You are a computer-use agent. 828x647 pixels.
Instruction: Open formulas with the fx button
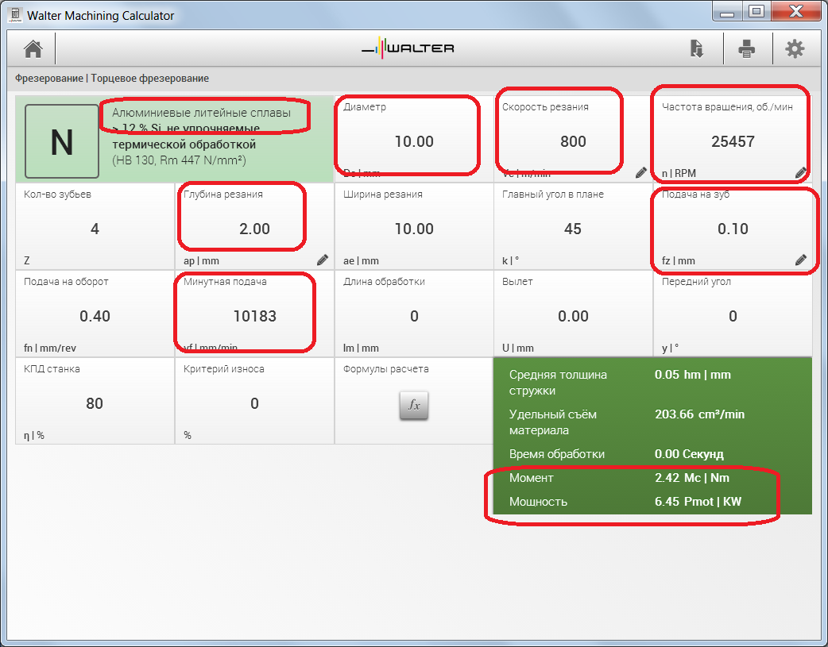click(x=414, y=406)
